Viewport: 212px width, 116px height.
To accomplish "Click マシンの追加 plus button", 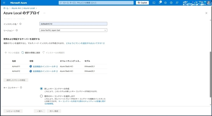I will [12, 53].
